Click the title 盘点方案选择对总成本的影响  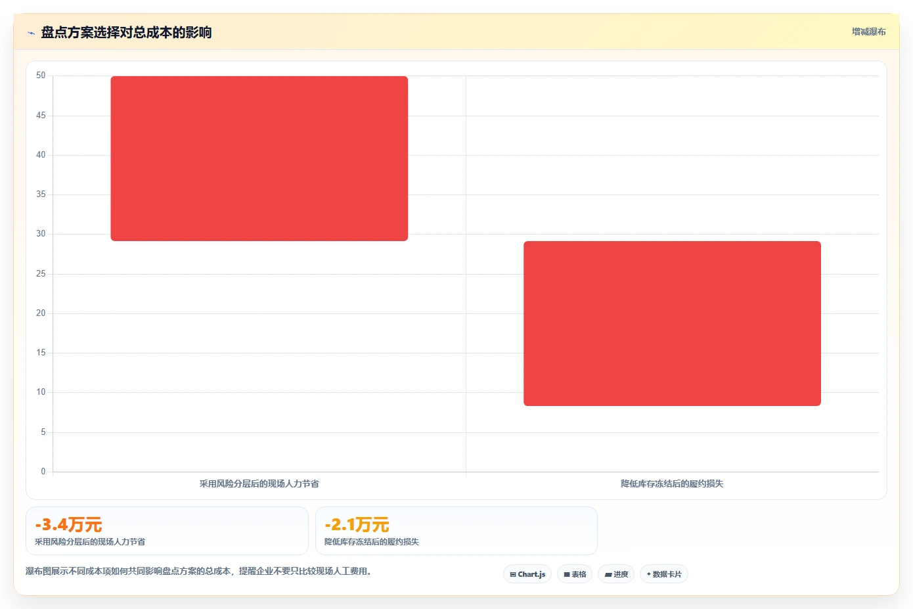126,33
